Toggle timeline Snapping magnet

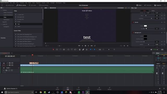(x=80, y=49)
